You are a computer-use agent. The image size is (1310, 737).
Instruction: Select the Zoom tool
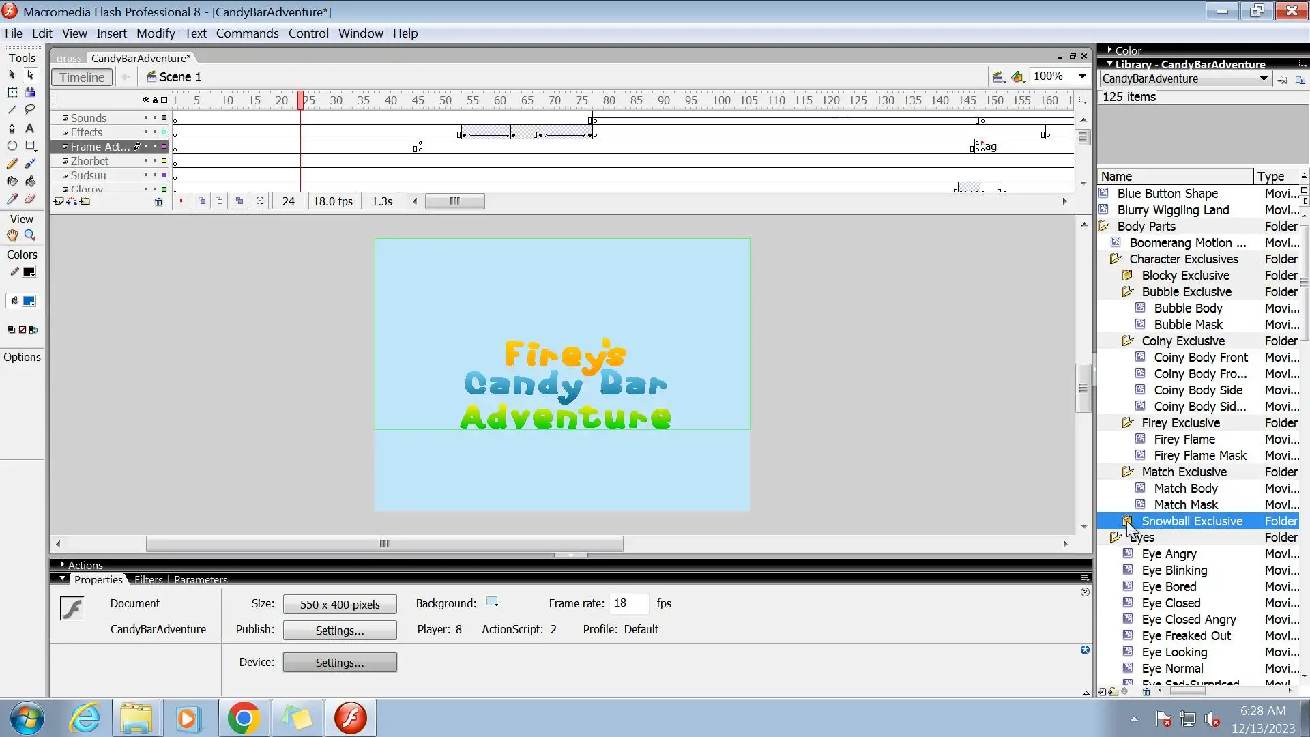[x=30, y=235]
